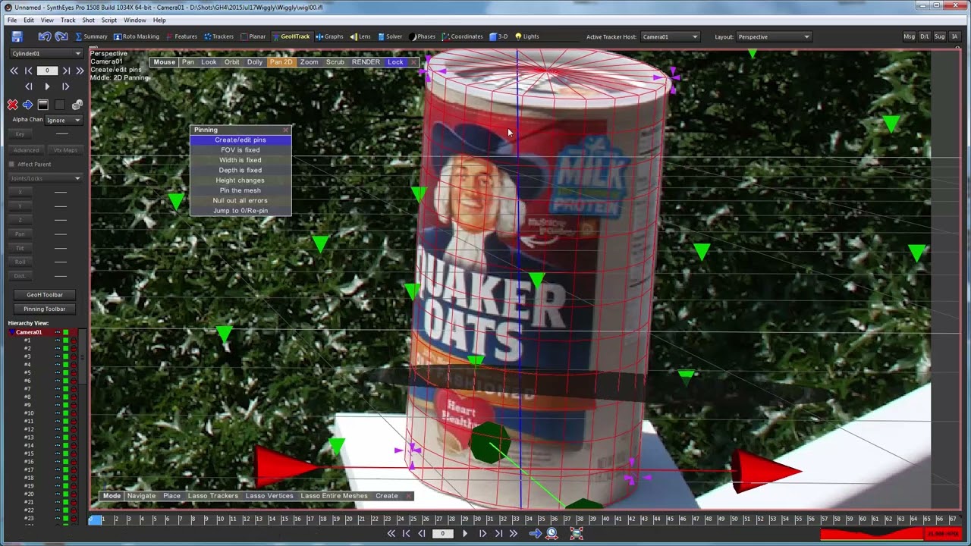Toggle the Lock button in viewport toolbar

coord(395,61)
